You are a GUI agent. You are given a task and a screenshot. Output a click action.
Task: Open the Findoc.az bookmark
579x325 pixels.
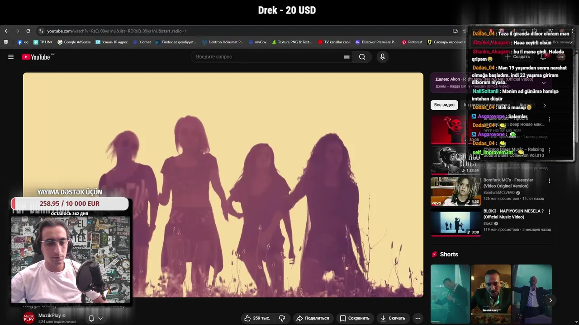click(176, 42)
